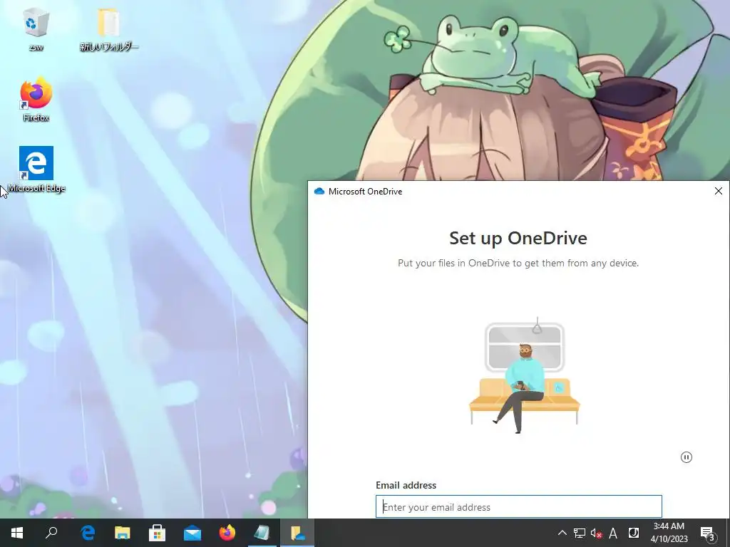Click the muted volume tray icon
The height and width of the screenshot is (547, 730).
click(x=596, y=533)
